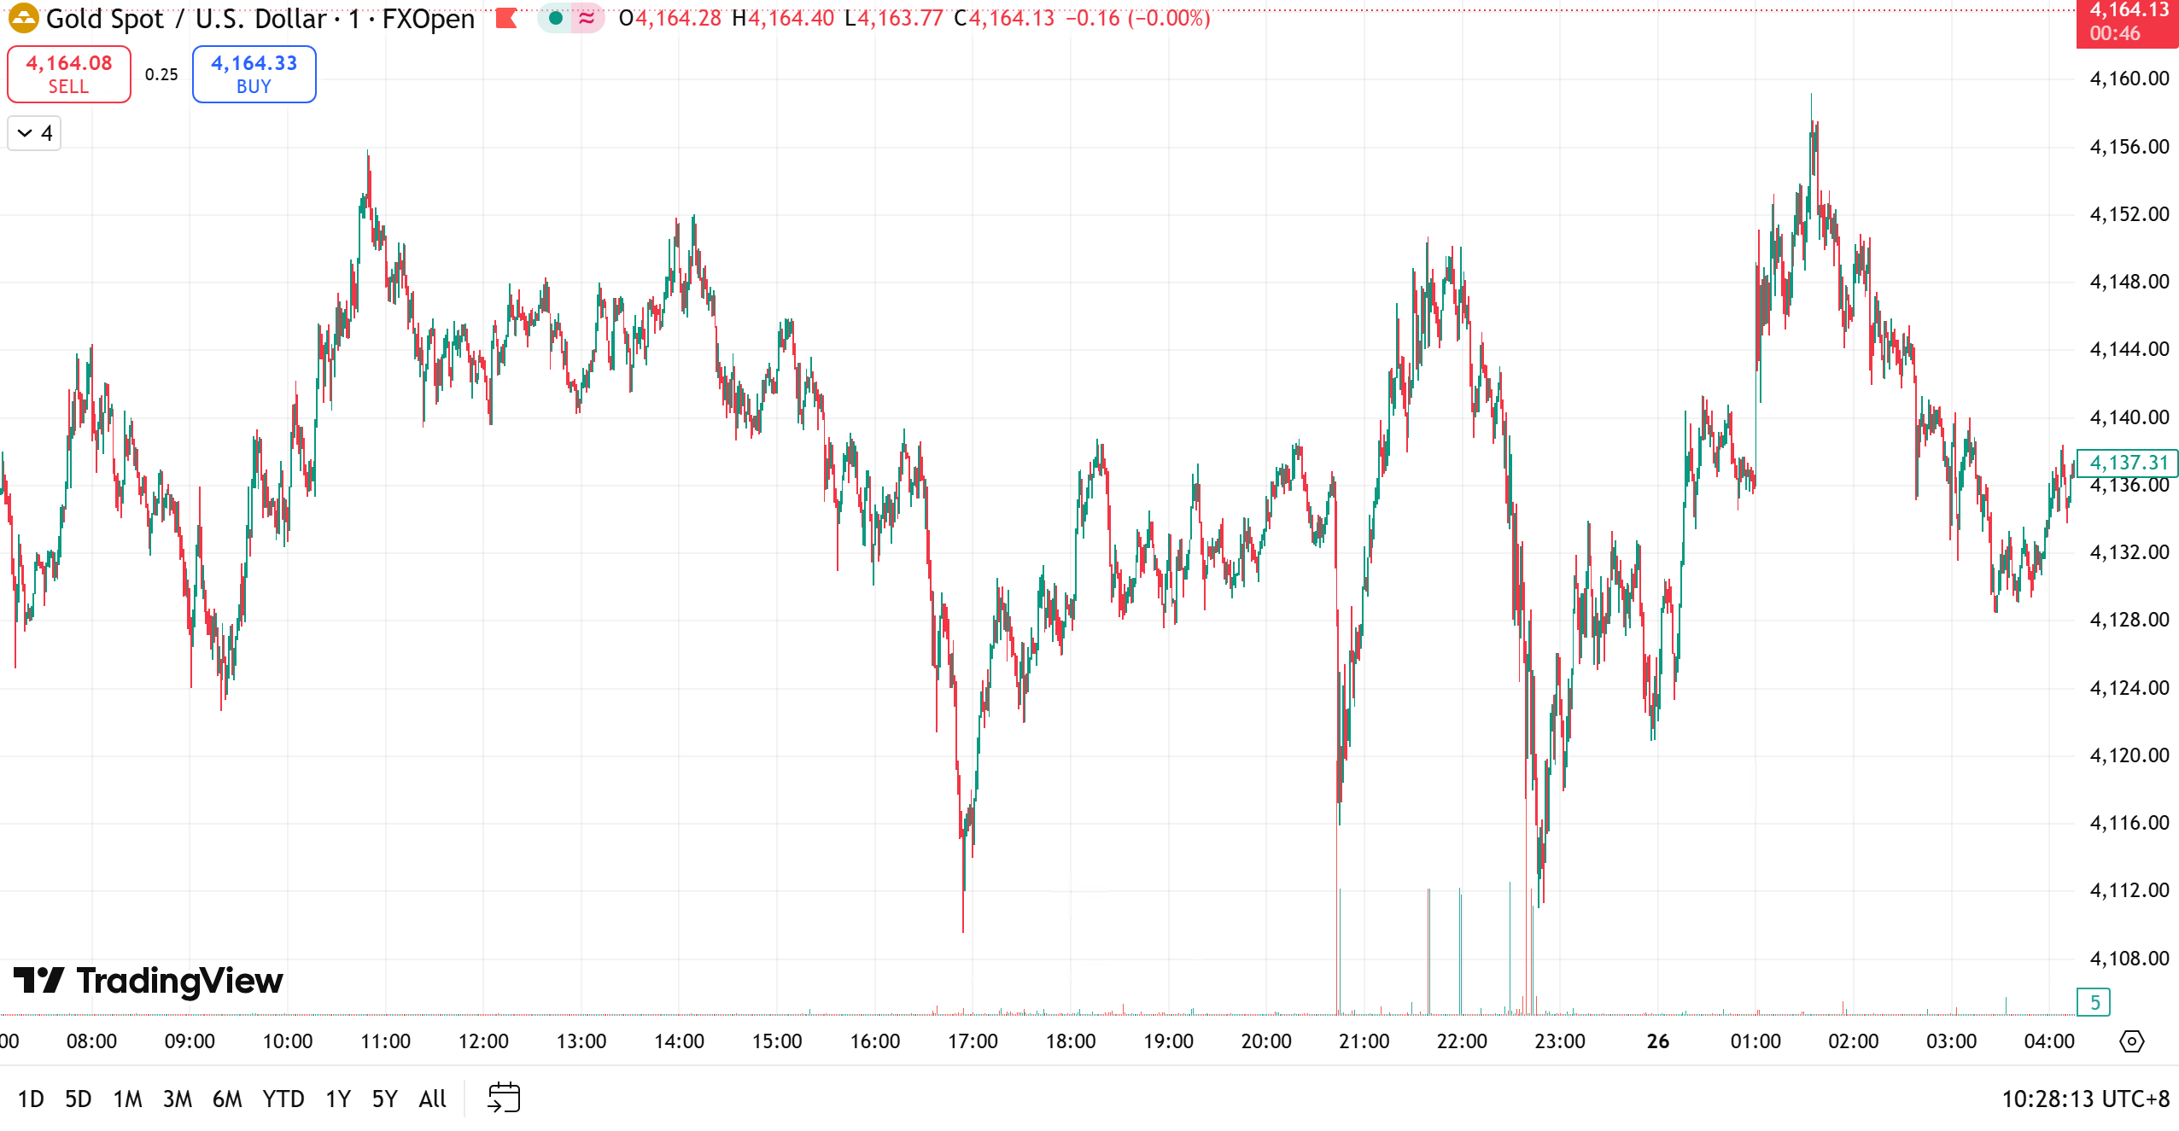Select the 5Y timeframe option
Image resolution: width=2179 pixels, height=1131 pixels.
[x=383, y=1099]
